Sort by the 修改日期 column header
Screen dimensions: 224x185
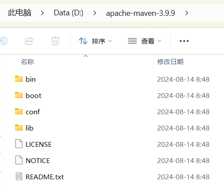(x=170, y=62)
